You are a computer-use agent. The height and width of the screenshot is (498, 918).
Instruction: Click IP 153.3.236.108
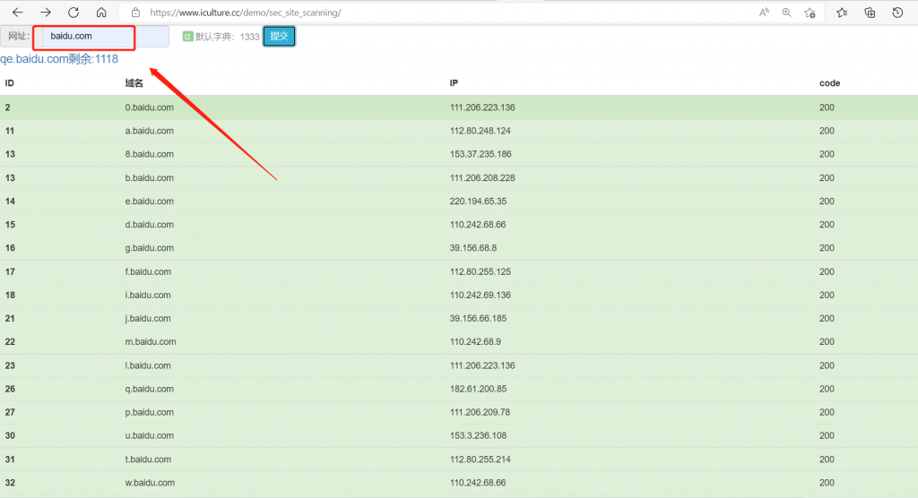point(479,436)
